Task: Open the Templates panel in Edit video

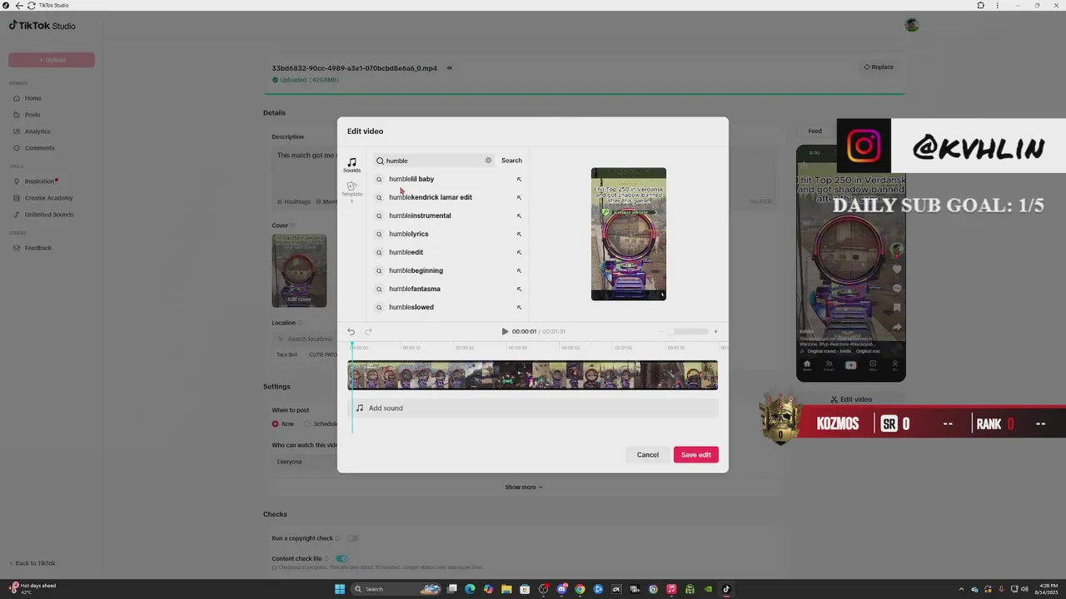Action: (351, 192)
